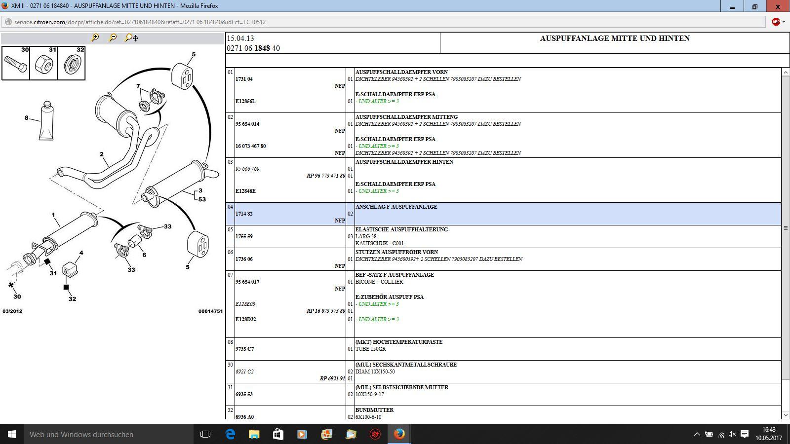
Task: Click callout 4 near the rubber stop
Action: pyautogui.click(x=81, y=253)
